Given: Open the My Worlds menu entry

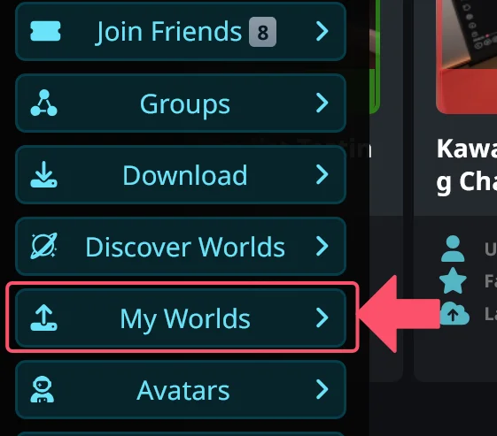Looking at the screenshot, I should pos(181,317).
